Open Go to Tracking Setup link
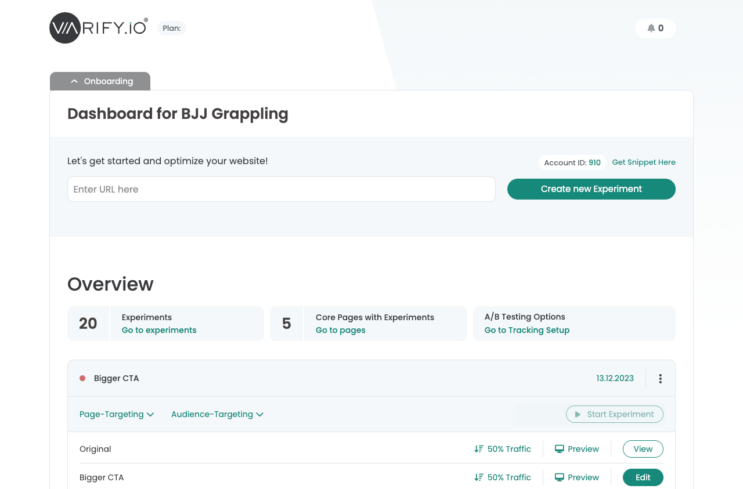Viewport: 743px width, 489px height. [527, 330]
